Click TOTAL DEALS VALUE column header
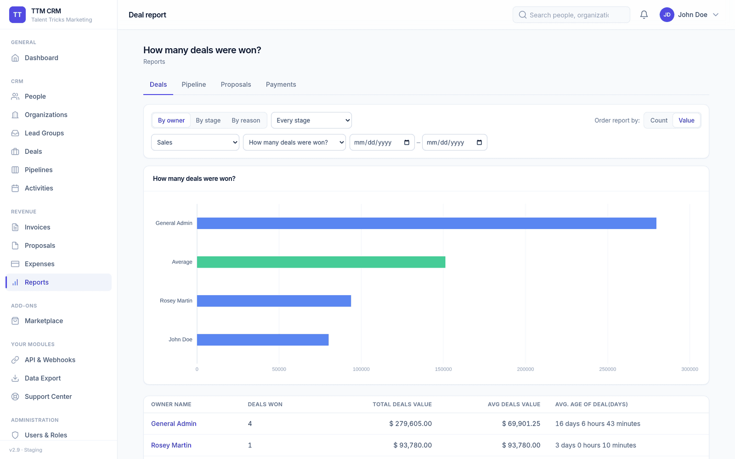Viewport: 735px width, 459px height. (402, 404)
